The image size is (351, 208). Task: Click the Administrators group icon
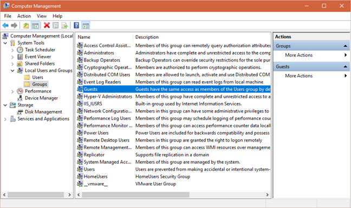(80, 52)
